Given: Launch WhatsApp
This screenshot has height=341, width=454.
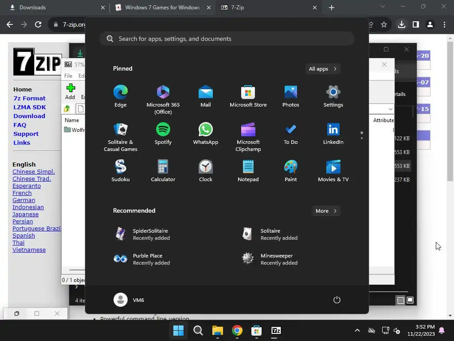Looking at the screenshot, I should 206,133.
